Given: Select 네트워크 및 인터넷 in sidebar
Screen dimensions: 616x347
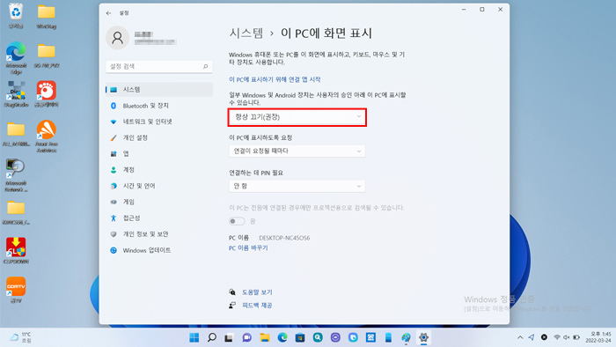Looking at the screenshot, I should [159, 122].
